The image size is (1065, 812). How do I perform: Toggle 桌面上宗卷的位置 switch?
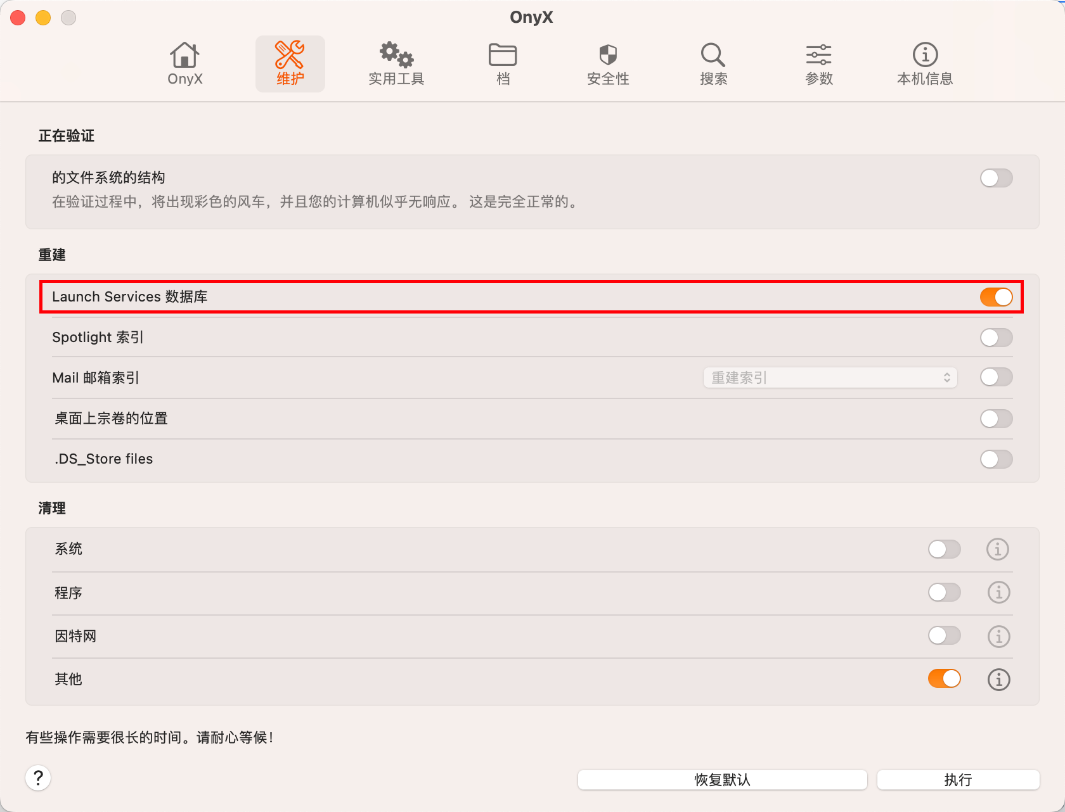(x=996, y=419)
